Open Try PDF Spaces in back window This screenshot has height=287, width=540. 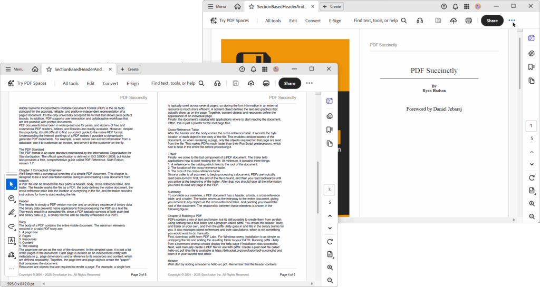[x=229, y=21]
